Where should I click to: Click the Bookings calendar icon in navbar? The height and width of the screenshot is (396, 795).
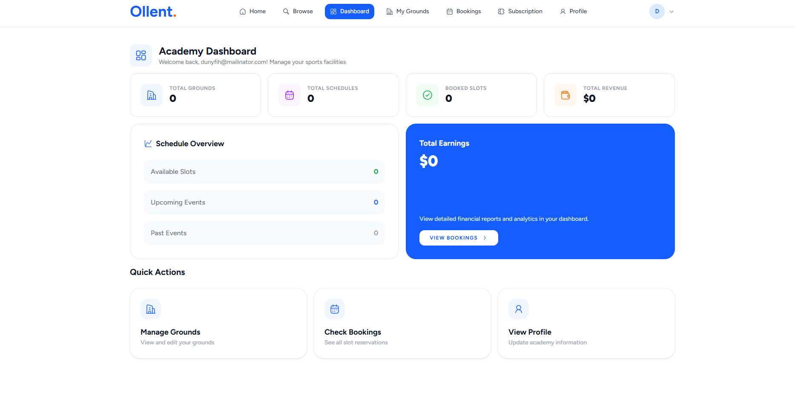click(450, 12)
